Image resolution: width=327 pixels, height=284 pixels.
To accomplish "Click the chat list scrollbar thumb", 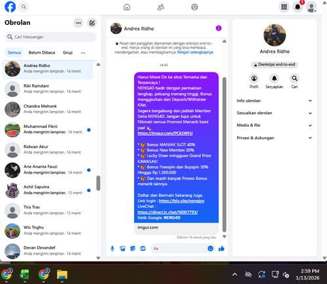I will (x=98, y=183).
